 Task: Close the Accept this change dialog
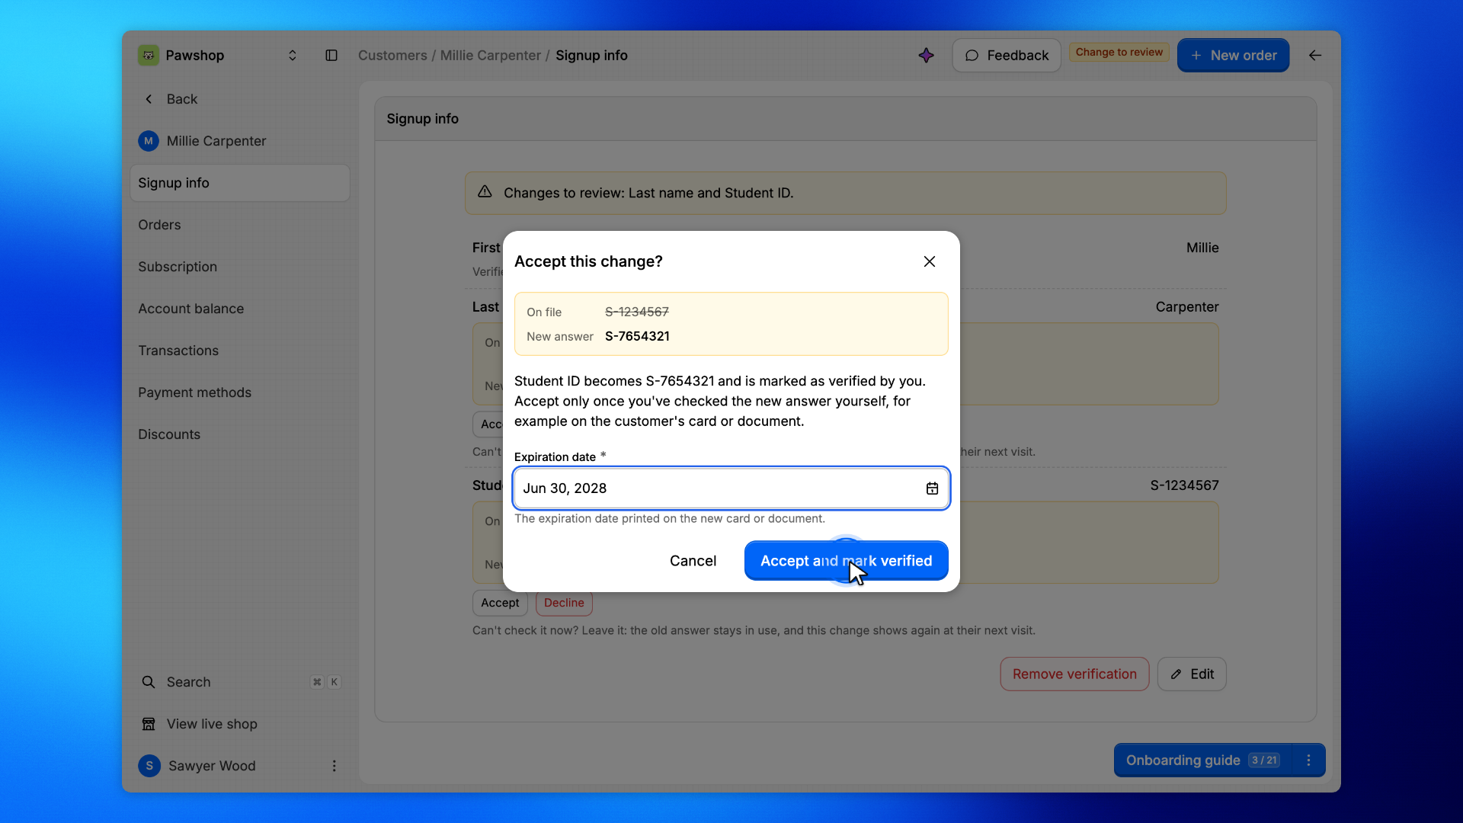(x=930, y=261)
